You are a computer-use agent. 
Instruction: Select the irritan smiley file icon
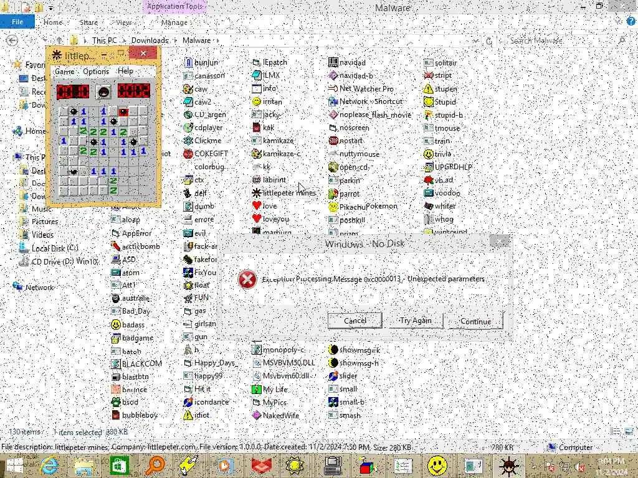coord(256,101)
